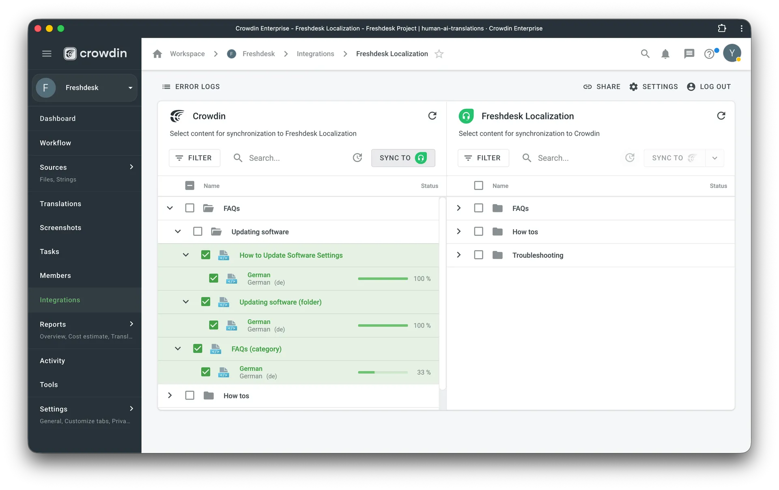The width and height of the screenshot is (779, 490).
Task: Go to Dashboard from the sidebar
Action: (58, 118)
